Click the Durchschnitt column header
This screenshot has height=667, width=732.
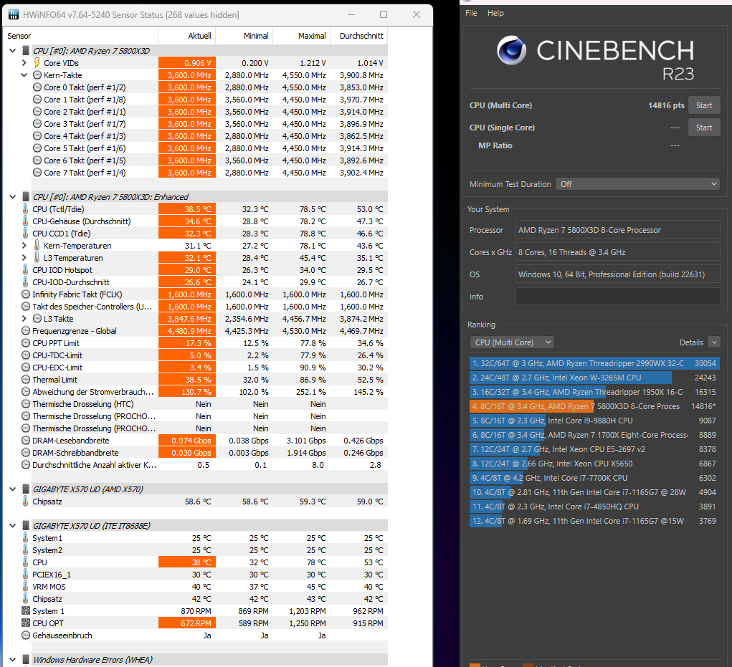(359, 36)
